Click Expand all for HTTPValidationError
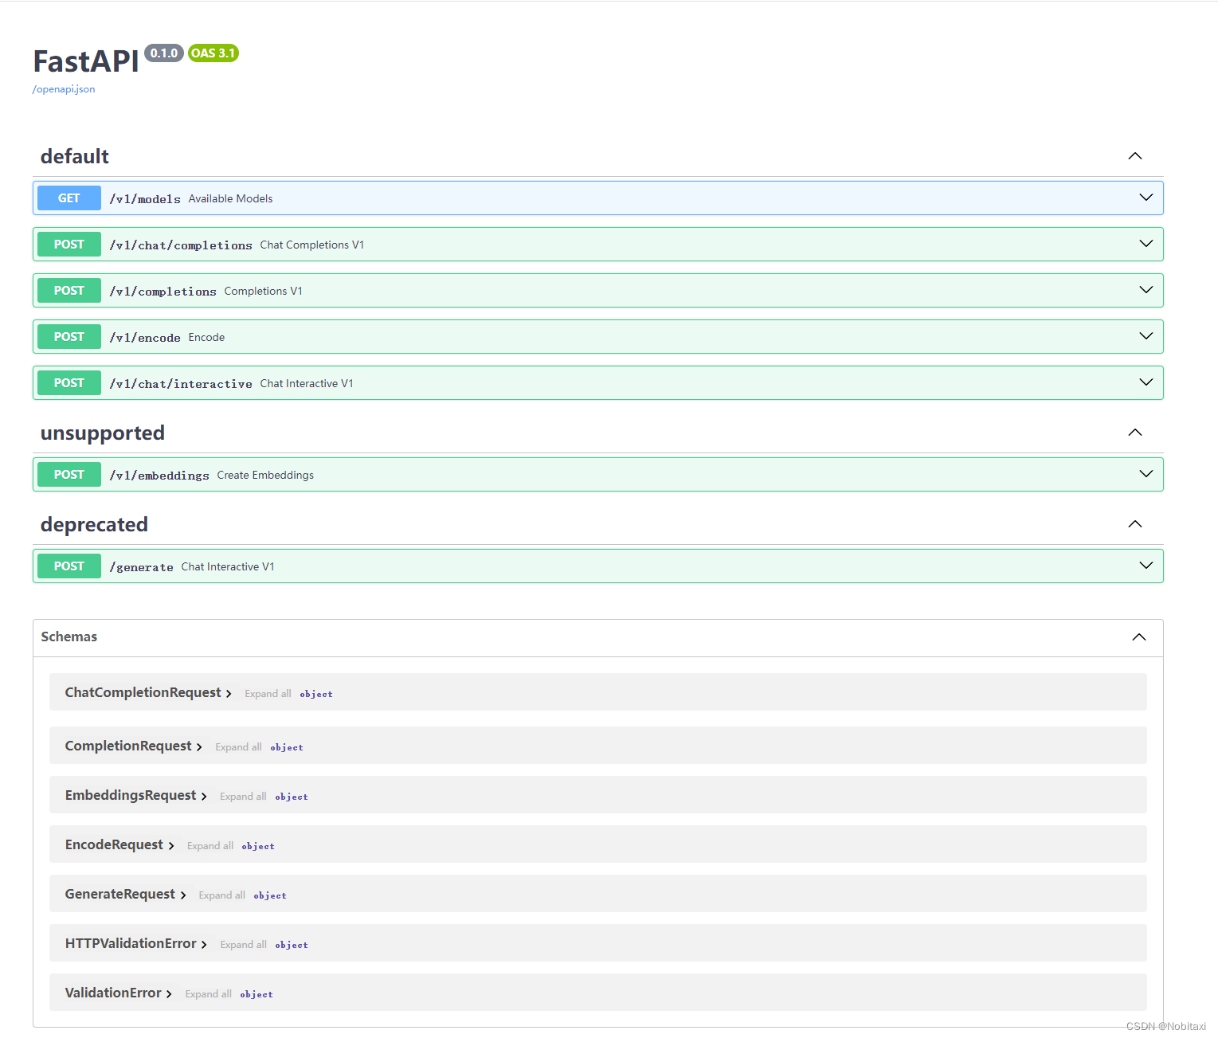Viewport: 1218px width, 1038px height. tap(244, 945)
